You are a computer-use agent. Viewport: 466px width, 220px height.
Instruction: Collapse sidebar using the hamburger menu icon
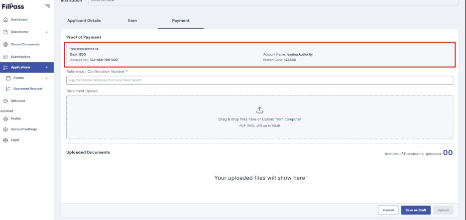pos(48,6)
